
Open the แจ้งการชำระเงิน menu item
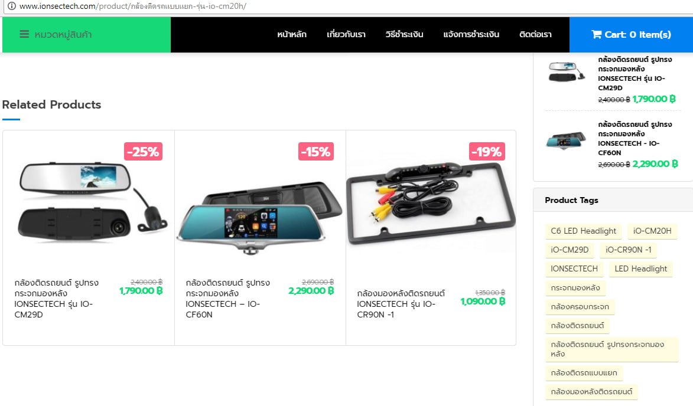471,34
